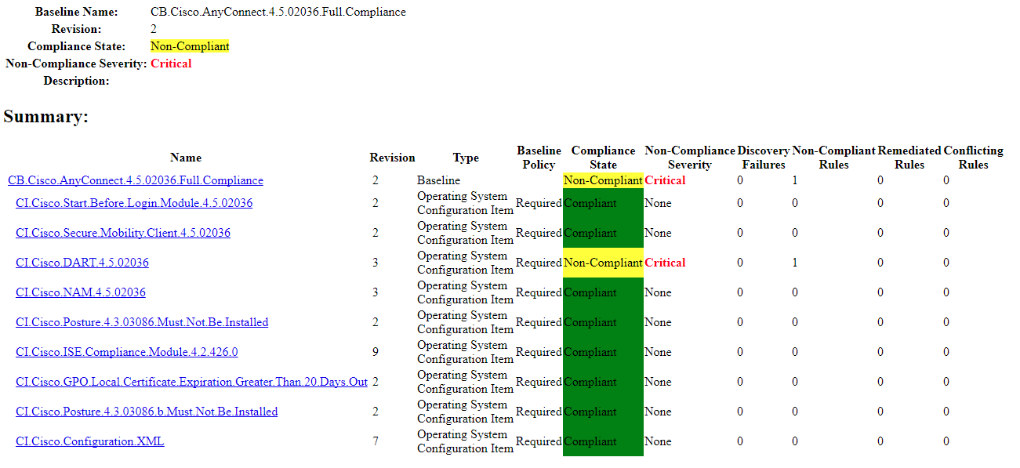The image size is (1020, 468).
Task: Select revision "7" in the CI.Cisco.Configuration.XML row
Action: 376,441
